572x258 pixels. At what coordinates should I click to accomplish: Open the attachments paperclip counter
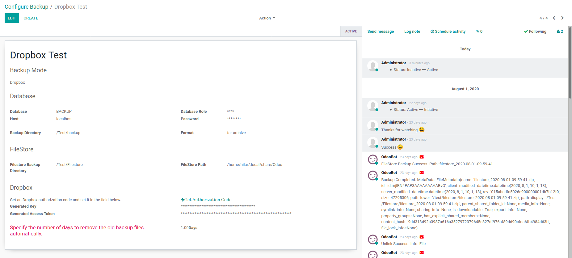click(x=479, y=32)
